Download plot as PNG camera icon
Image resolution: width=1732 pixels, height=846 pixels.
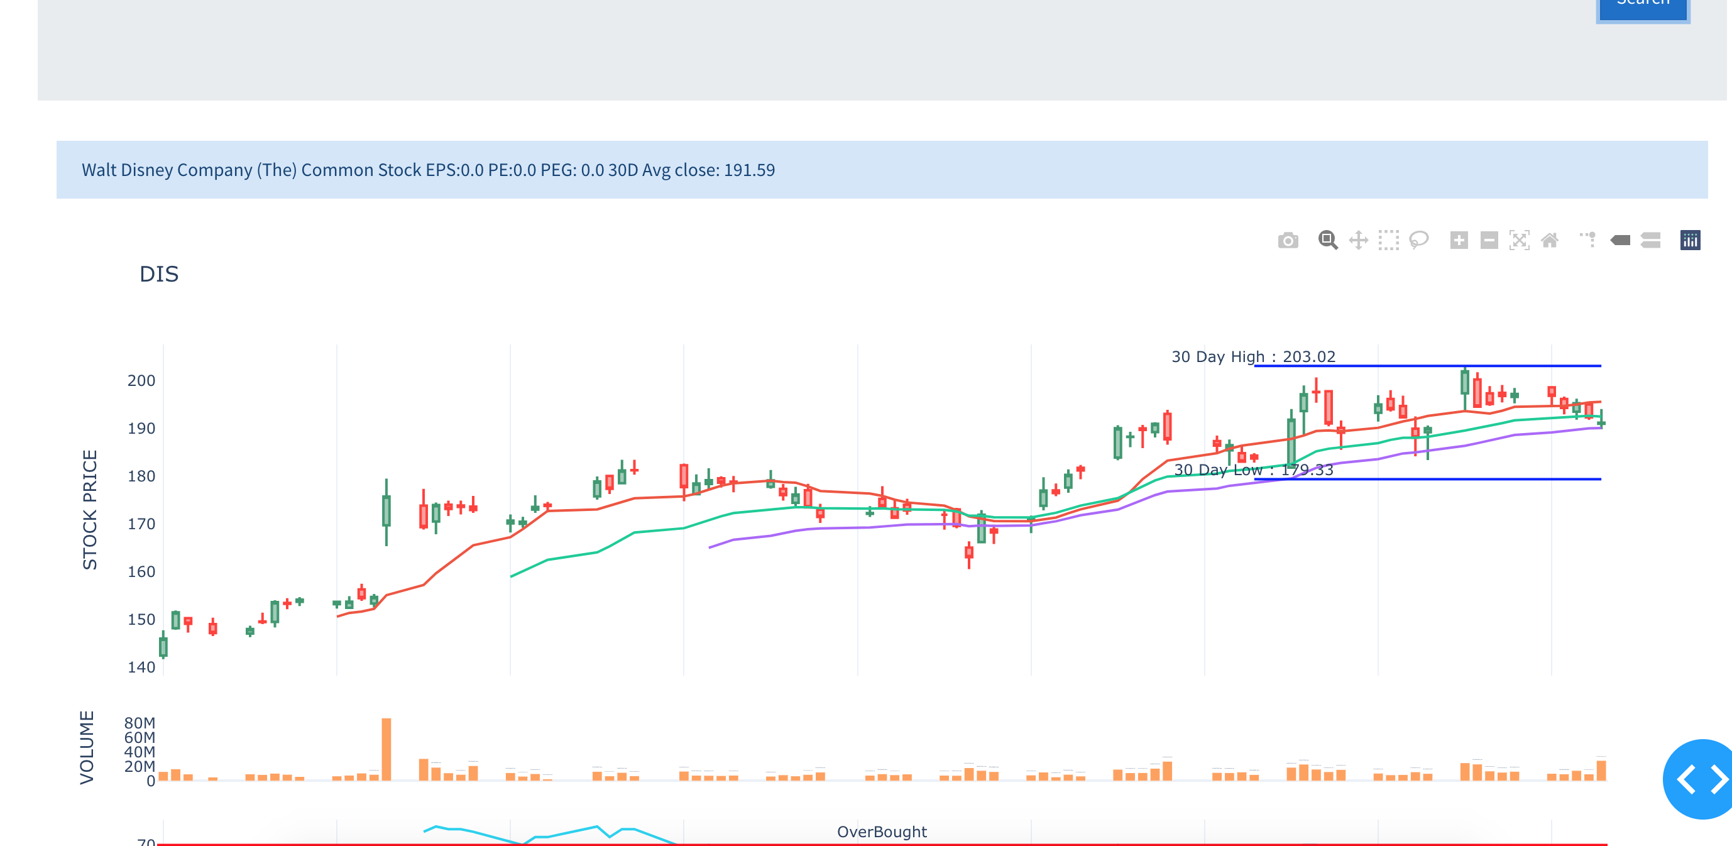[x=1288, y=240]
